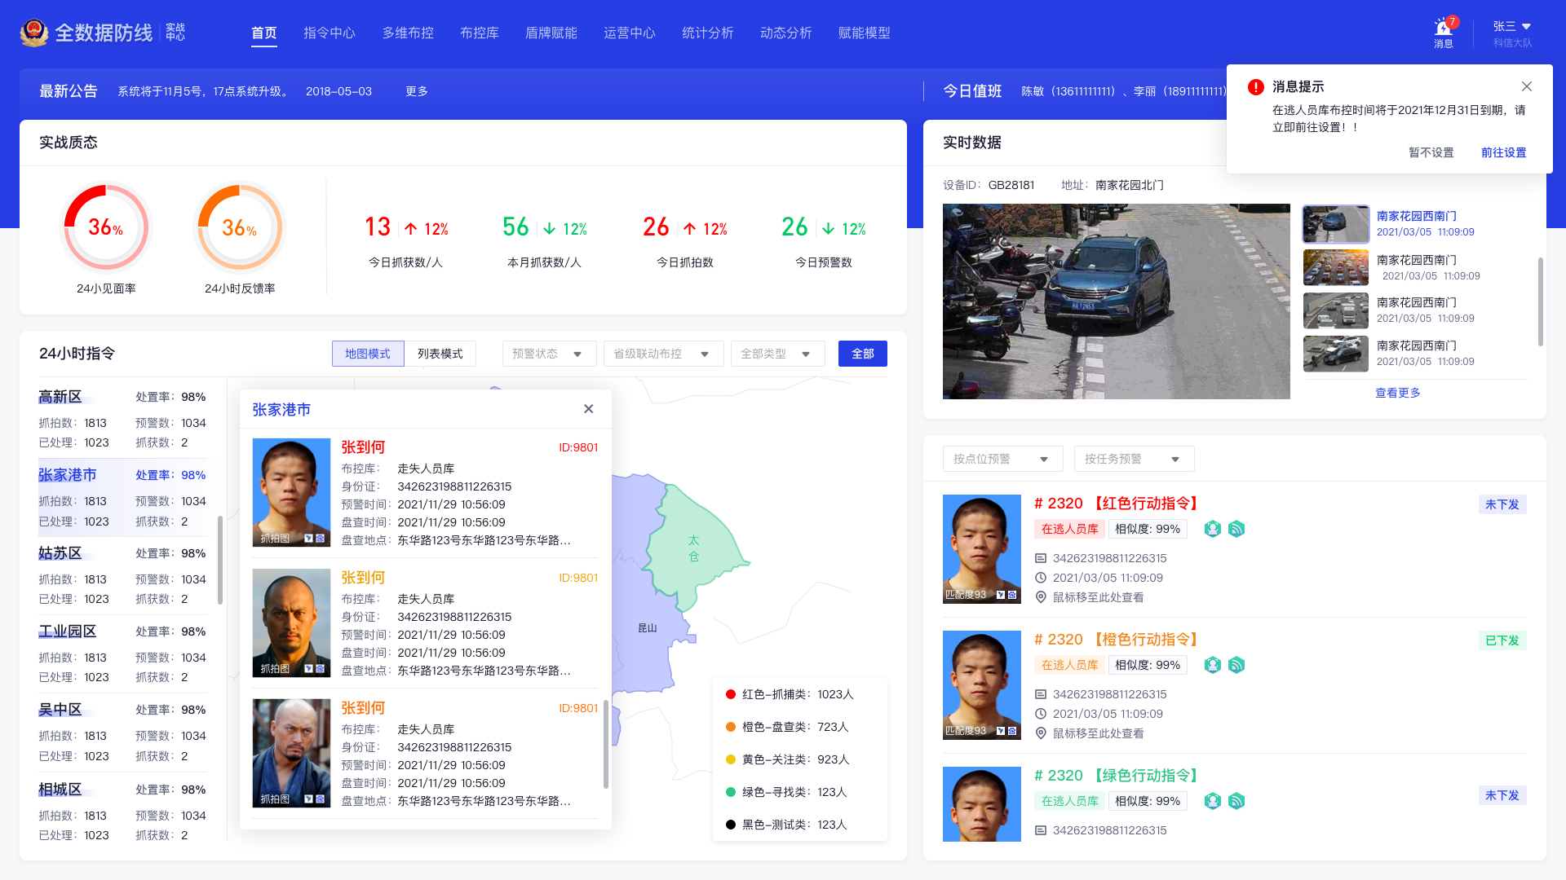Click signal hexagon icon in 红色行动指令 card
This screenshot has width=1566, height=880.
[1236, 529]
